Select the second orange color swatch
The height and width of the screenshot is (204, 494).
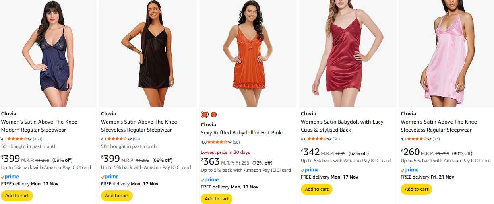[214, 115]
